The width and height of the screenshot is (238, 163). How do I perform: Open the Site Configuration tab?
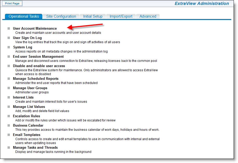click(x=61, y=16)
